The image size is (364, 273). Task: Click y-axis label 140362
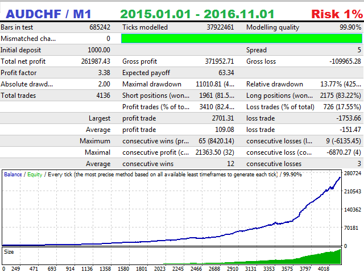click(x=353, y=209)
